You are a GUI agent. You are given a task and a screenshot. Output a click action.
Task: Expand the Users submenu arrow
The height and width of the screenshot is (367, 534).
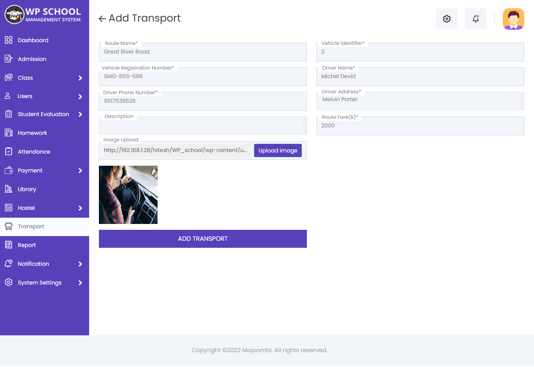click(x=80, y=97)
